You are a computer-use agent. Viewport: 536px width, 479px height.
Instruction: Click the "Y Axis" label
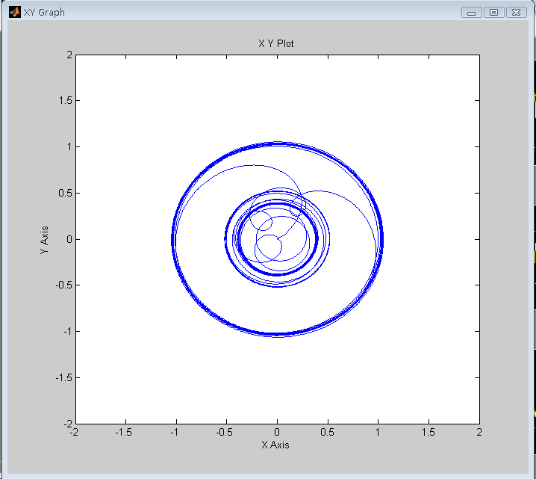[x=45, y=240]
